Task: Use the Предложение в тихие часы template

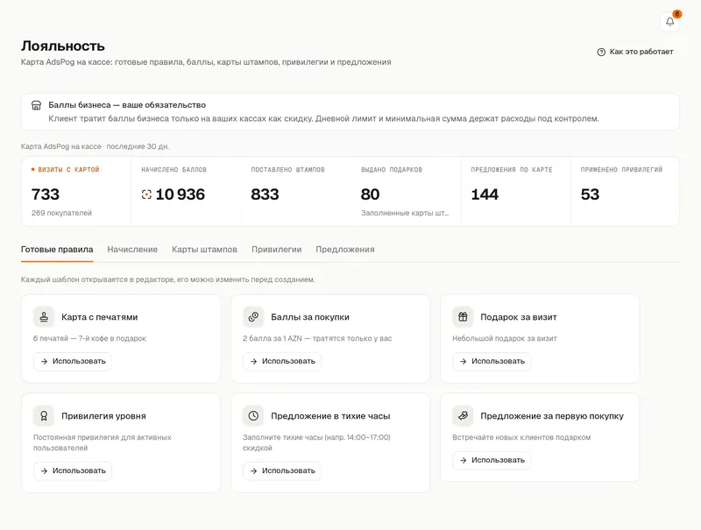Action: (x=282, y=470)
